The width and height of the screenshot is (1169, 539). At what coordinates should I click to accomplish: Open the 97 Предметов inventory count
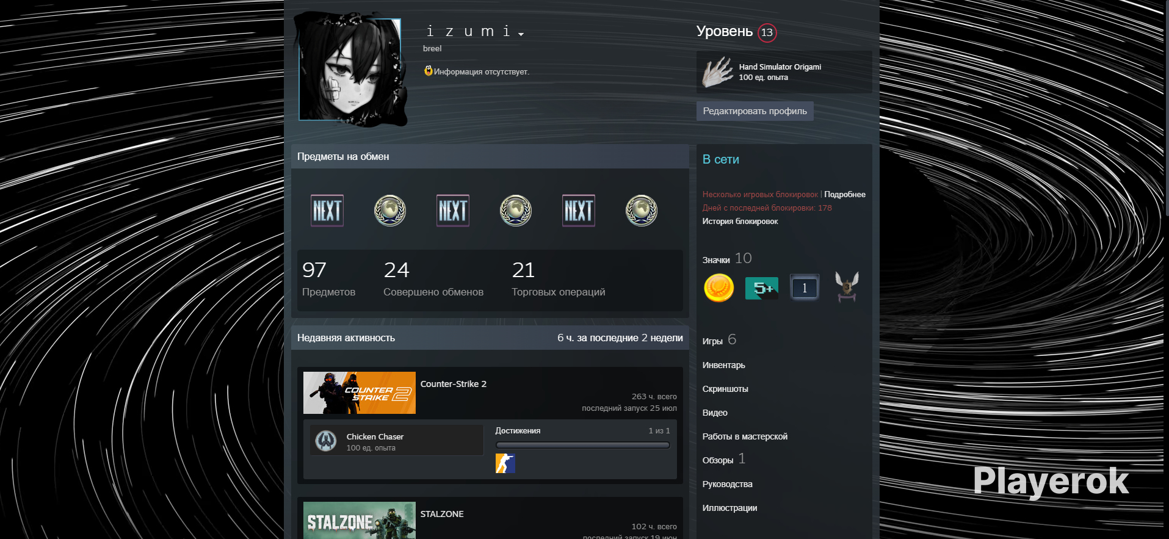coord(328,279)
